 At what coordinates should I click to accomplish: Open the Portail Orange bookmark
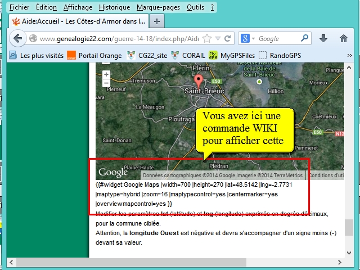(94, 56)
